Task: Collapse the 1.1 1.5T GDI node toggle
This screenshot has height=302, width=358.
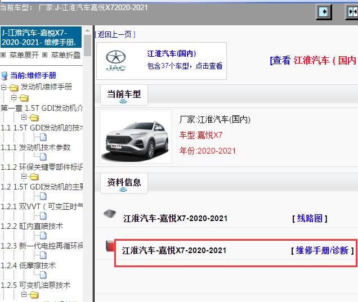Action: pos(24,118)
